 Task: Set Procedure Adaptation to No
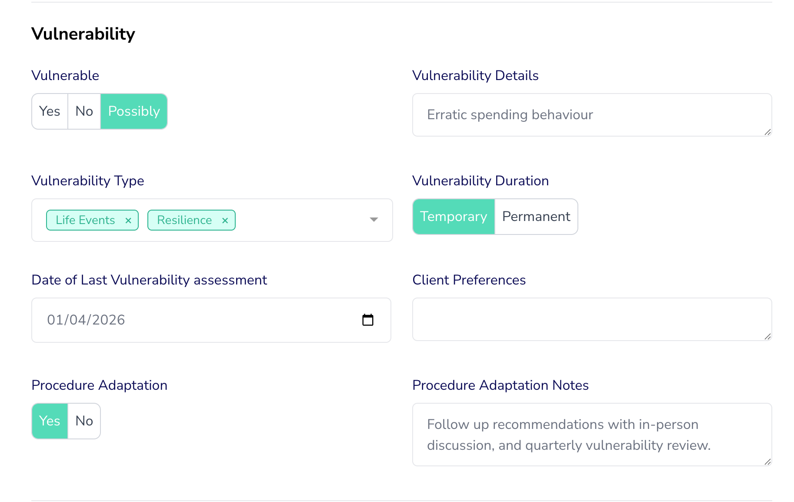pyautogui.click(x=84, y=421)
